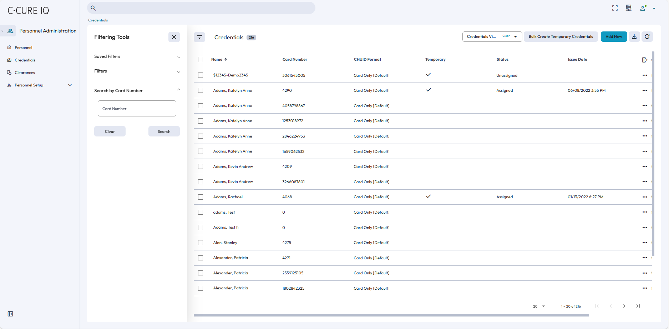This screenshot has height=329, width=669.
Task: Export the Credentials list using the download icon
Action: [x=634, y=36]
